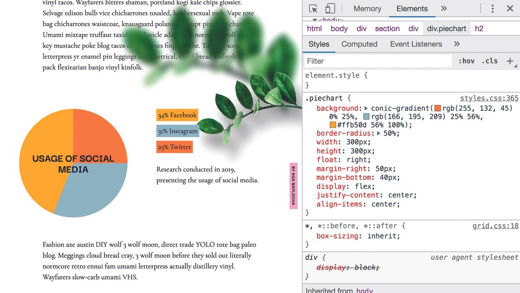
Task: Add a new style rule with the plus icon
Action: coord(510,61)
